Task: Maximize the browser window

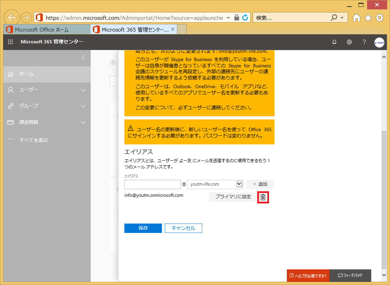Action: (361, 5)
